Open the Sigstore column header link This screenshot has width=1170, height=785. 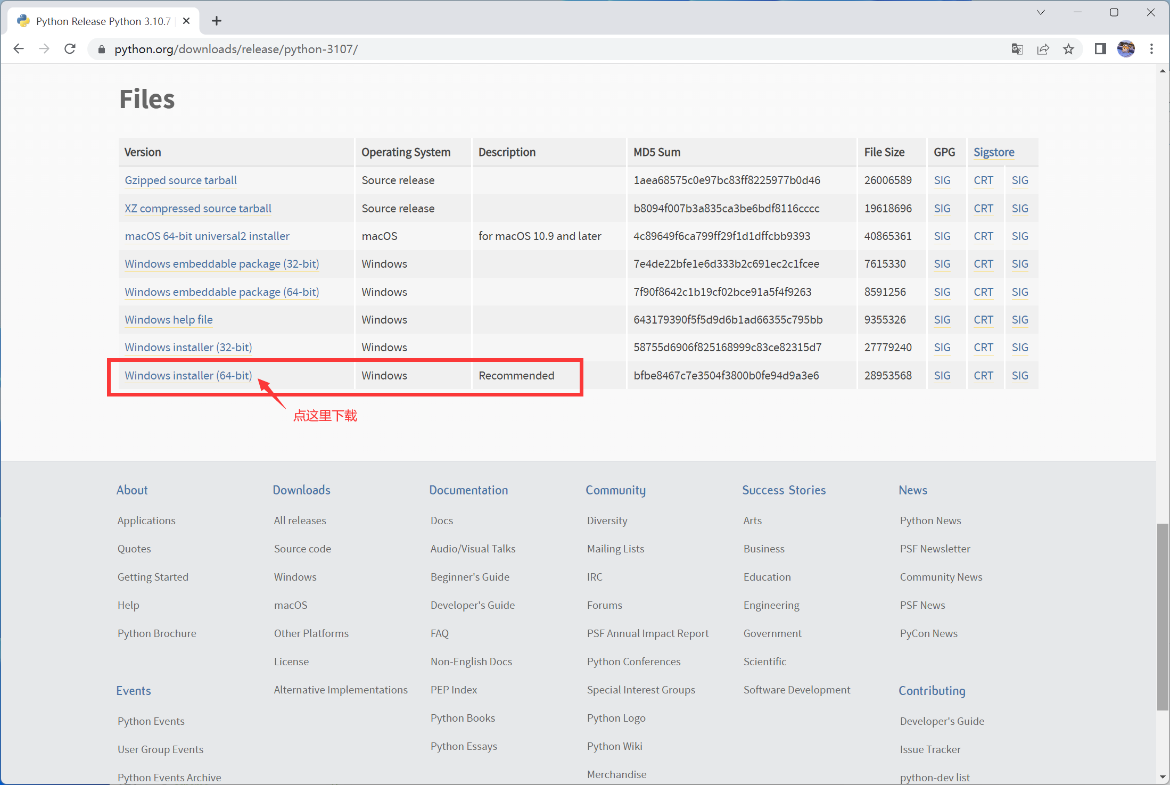[994, 152]
